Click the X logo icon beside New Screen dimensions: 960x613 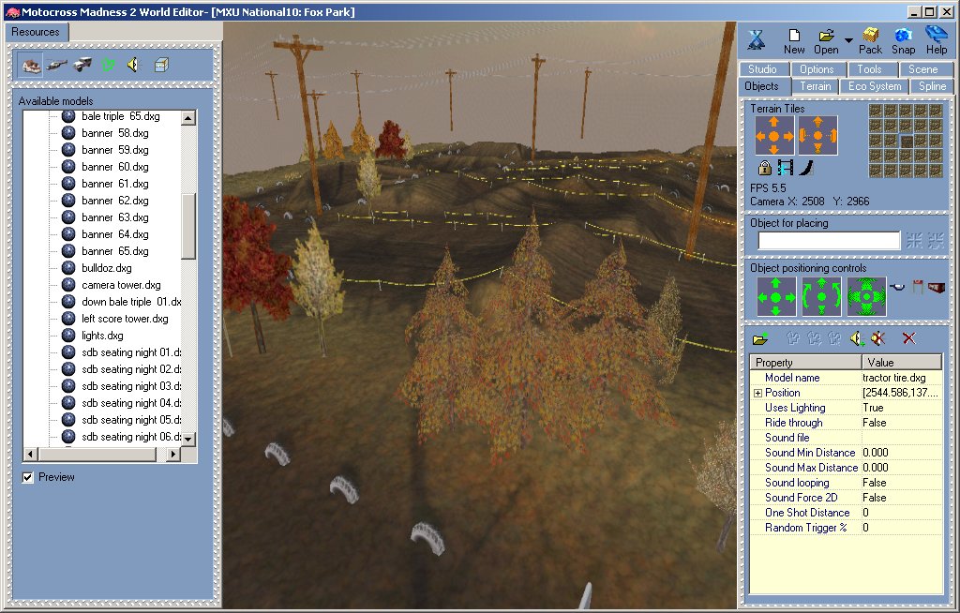pos(757,40)
